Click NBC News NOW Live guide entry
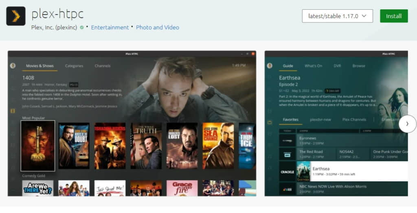This screenshot has width=417, height=213. 352,189
